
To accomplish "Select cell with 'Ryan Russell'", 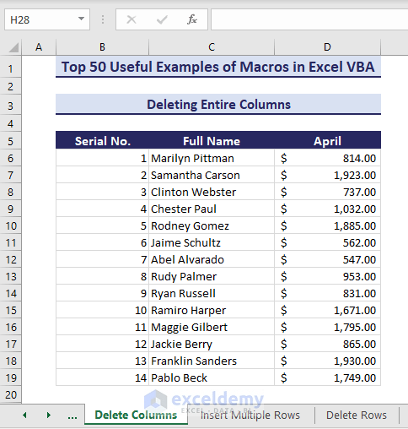I will pyautogui.click(x=212, y=293).
